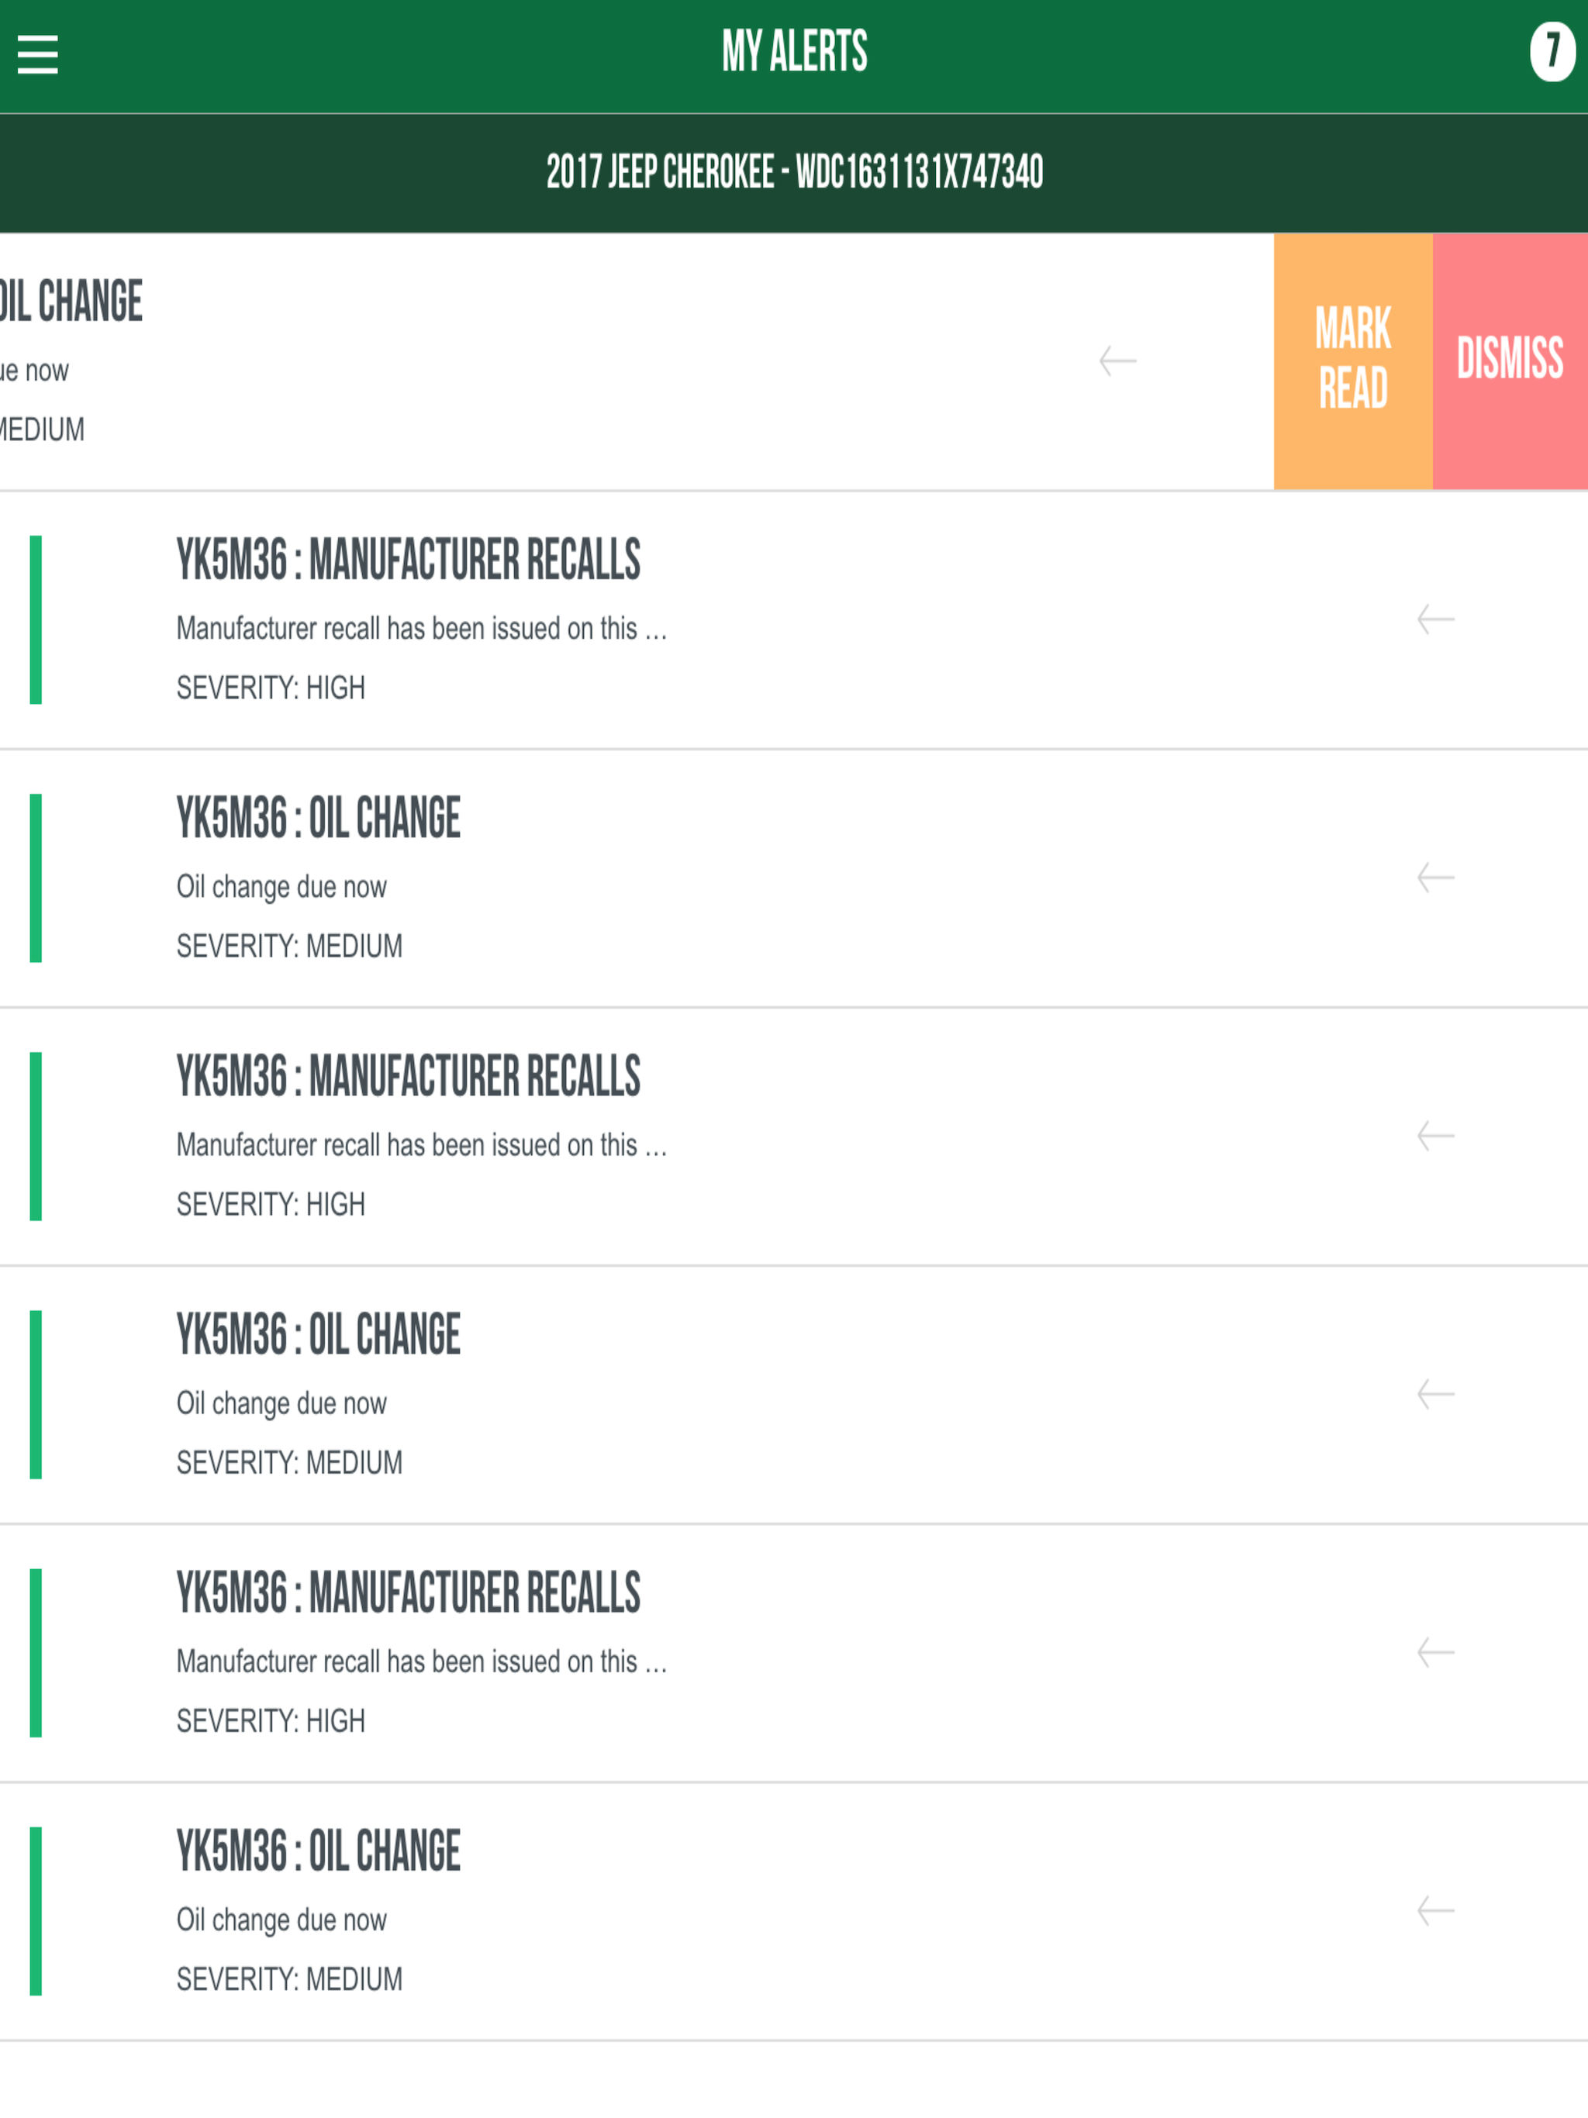Open the hamburger menu
The image size is (1588, 2118).
(38, 54)
